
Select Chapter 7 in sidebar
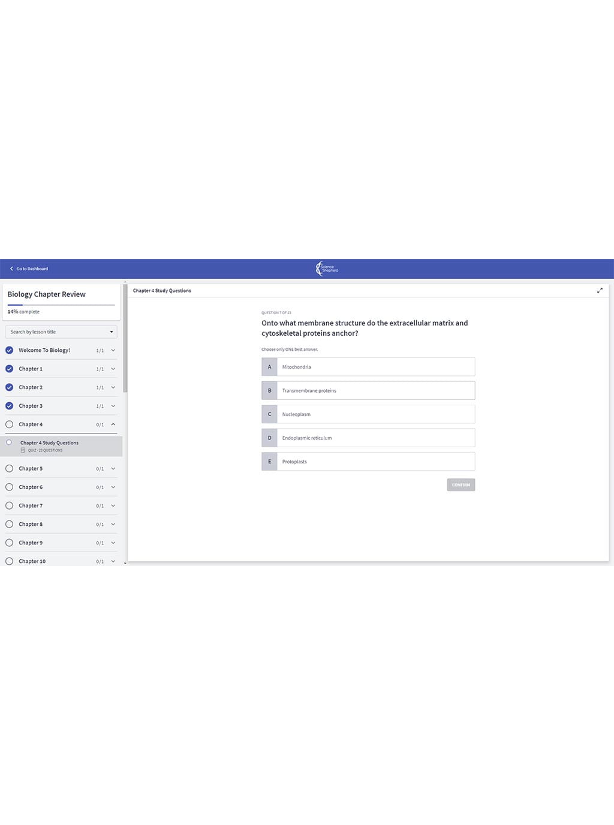tap(31, 505)
